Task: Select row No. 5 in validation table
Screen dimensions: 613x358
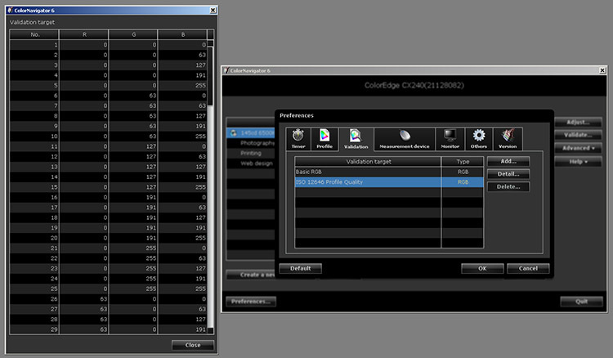Action: (108, 85)
